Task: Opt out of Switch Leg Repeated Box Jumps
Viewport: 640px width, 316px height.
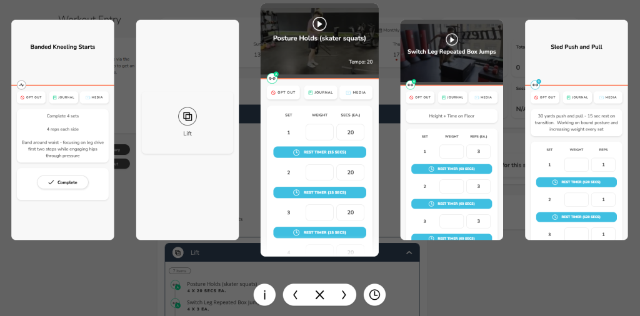Action: pos(420,97)
